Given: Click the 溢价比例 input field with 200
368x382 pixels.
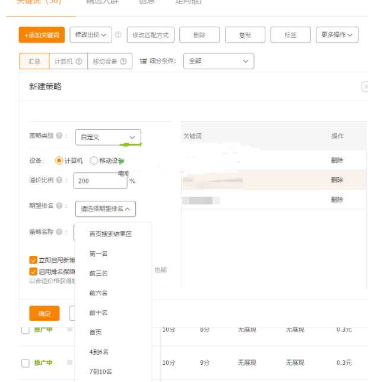Looking at the screenshot, I should (x=100, y=181).
